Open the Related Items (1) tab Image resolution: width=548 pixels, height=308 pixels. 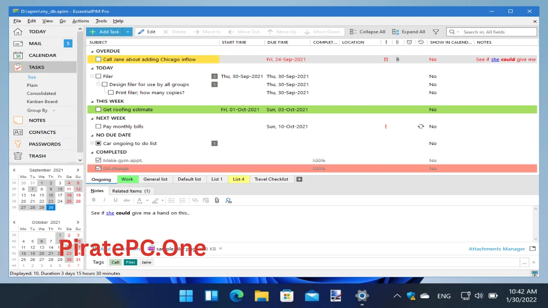pyautogui.click(x=131, y=191)
